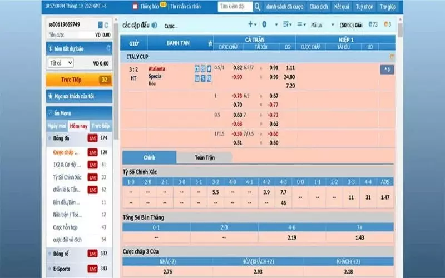Click the second (middle) icon beside Atalanta

(x=203, y=68)
